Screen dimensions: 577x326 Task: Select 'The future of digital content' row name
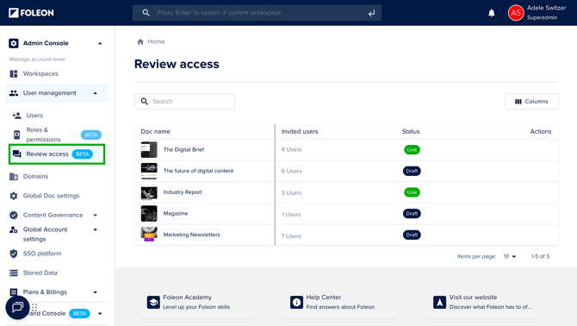198,171
